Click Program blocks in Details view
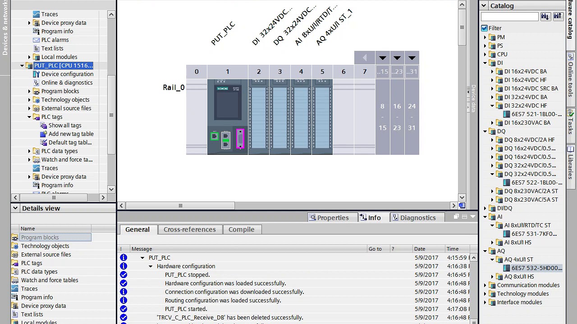Screen dimensions: 577x324 point(40,237)
